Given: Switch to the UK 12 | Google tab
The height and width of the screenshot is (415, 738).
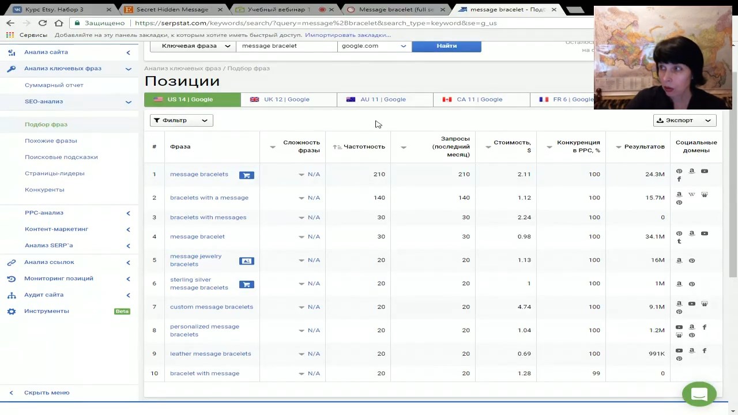Looking at the screenshot, I should click(288, 100).
